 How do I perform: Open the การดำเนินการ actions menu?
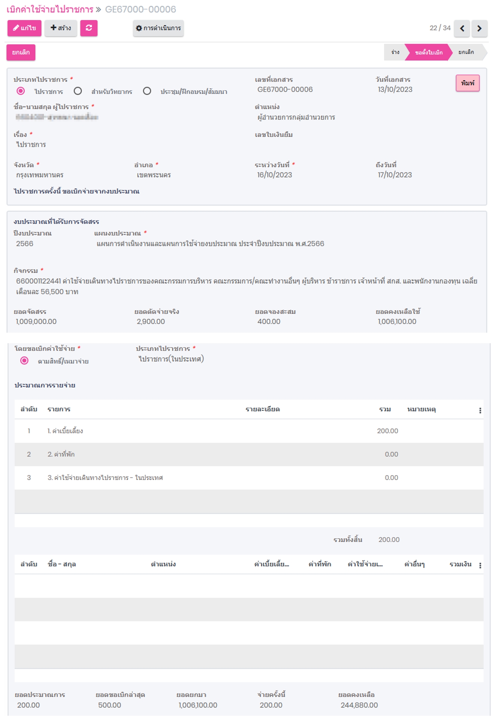click(x=158, y=28)
